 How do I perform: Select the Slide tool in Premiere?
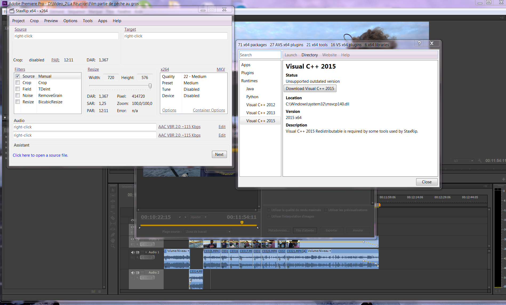pyautogui.click(x=113, y=229)
